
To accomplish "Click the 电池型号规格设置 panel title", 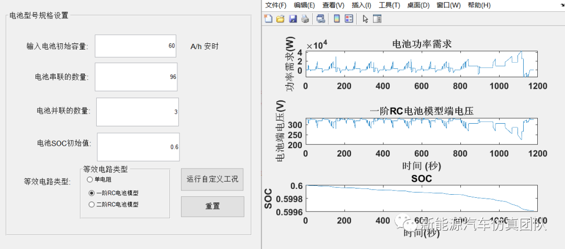I will [x=39, y=16].
